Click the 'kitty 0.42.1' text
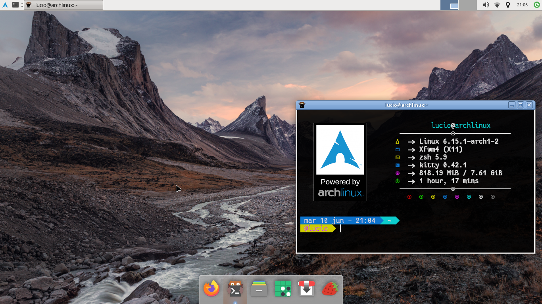The image size is (542, 304). pos(443,165)
